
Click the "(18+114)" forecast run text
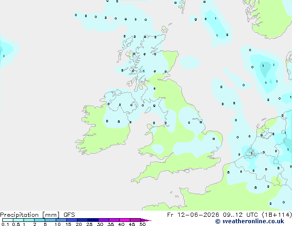277,215
